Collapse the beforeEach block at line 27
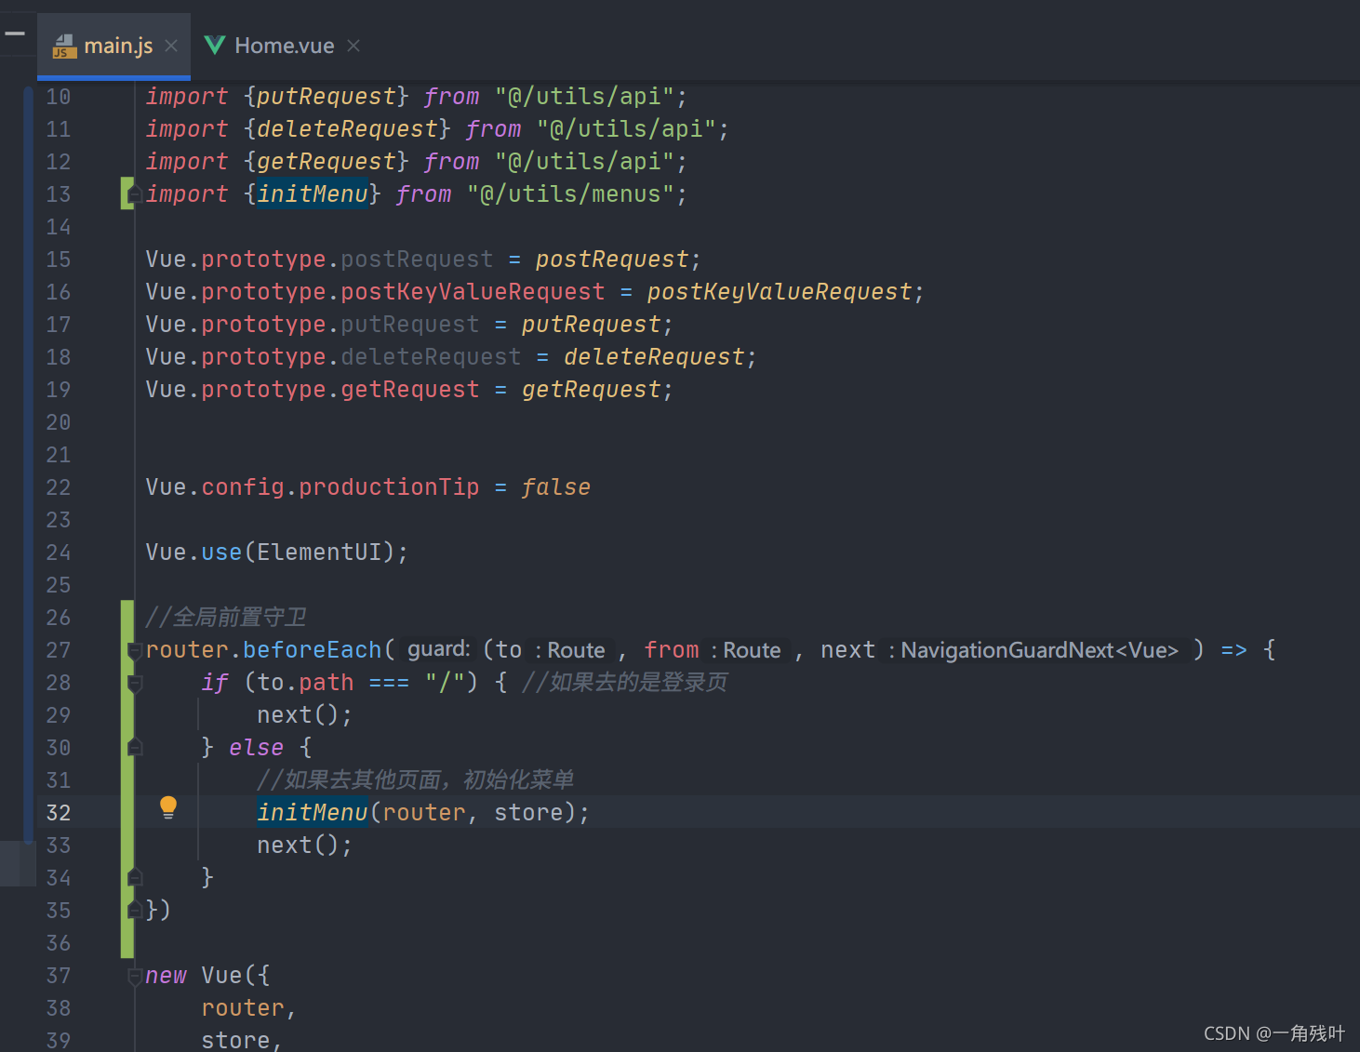The image size is (1360, 1052). pyautogui.click(x=135, y=650)
